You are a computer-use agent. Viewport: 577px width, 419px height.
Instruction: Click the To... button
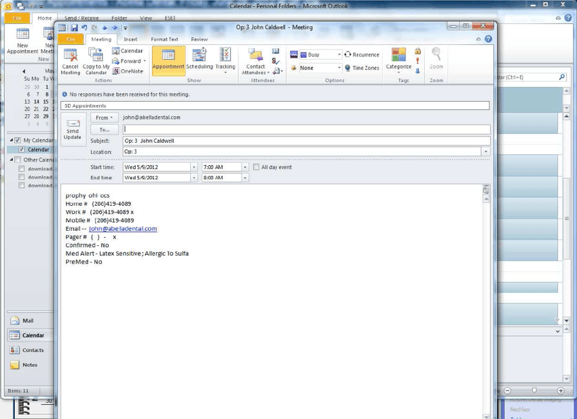[104, 130]
